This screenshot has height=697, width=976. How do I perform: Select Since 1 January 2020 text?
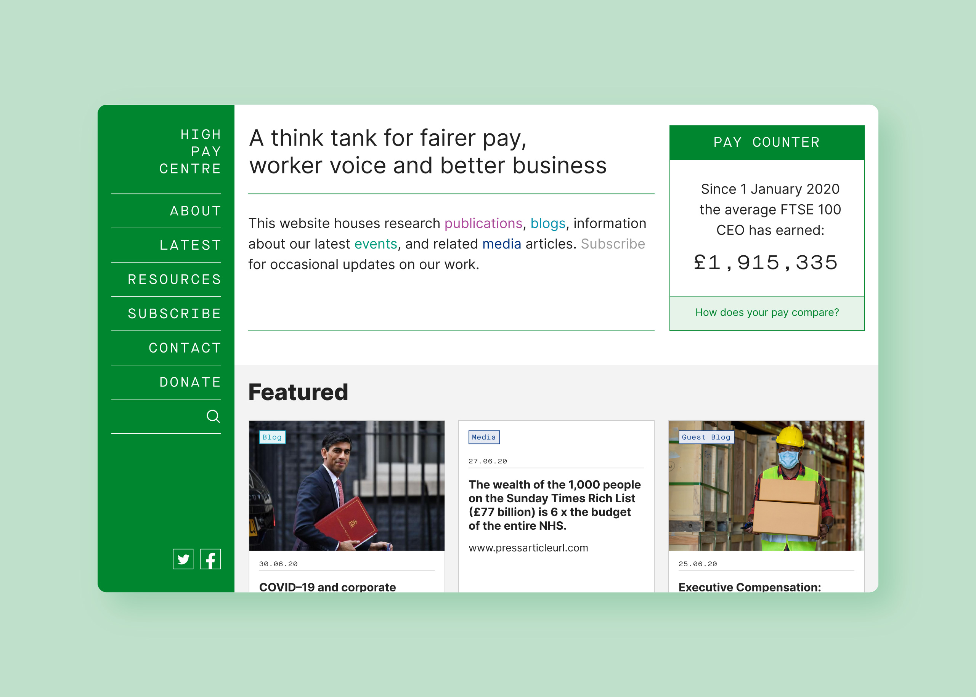point(771,189)
